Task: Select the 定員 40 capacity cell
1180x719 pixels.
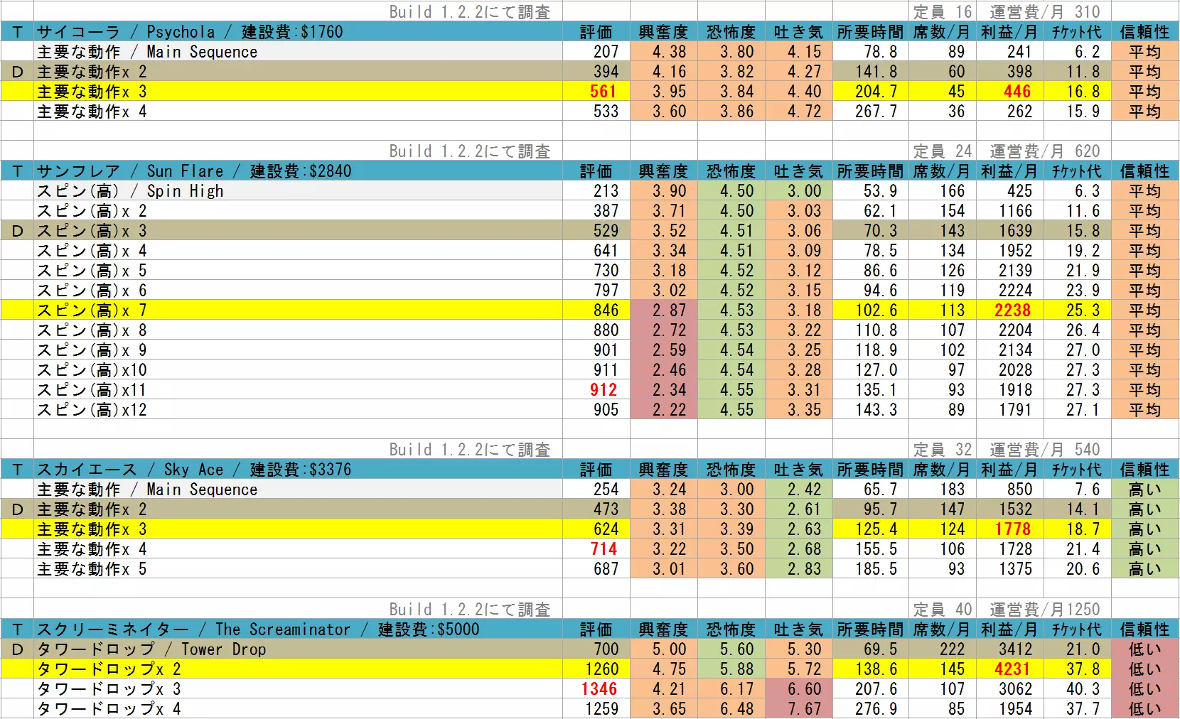Action: [x=942, y=610]
